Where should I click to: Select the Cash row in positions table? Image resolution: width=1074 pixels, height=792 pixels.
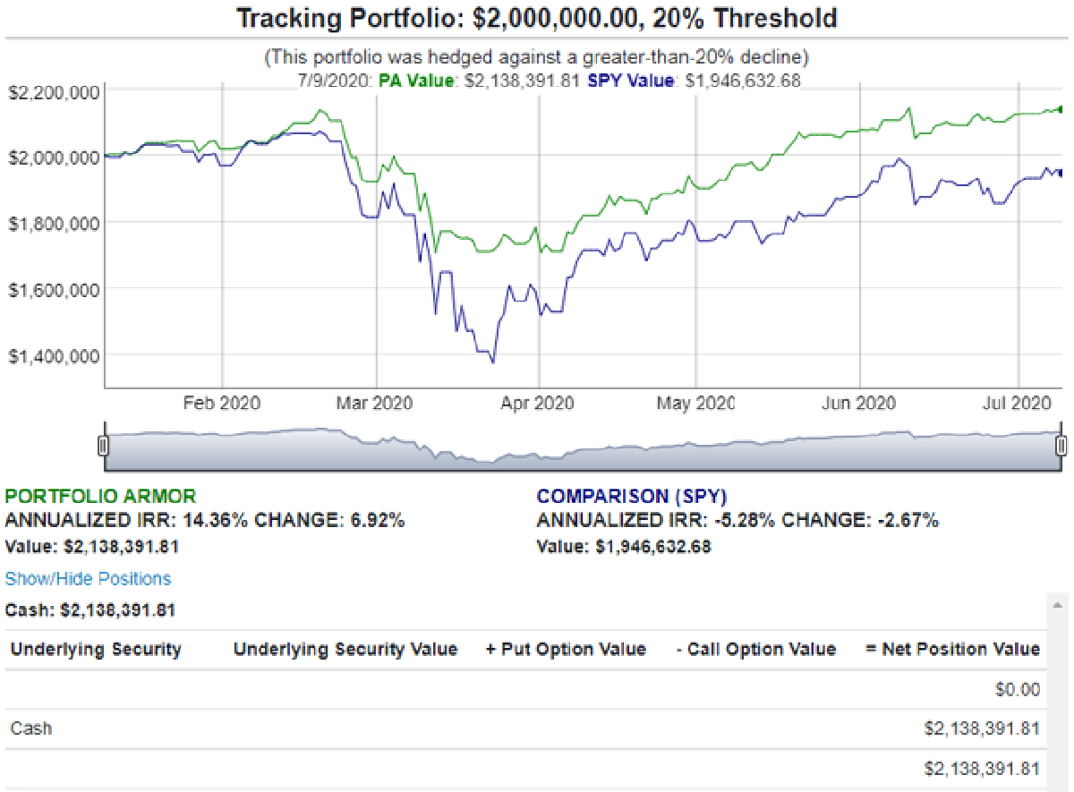(x=31, y=728)
